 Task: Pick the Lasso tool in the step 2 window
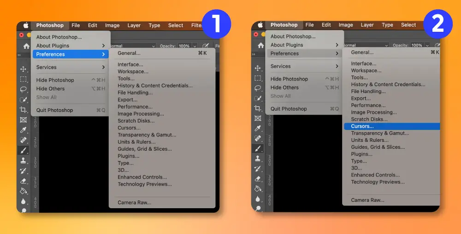258,88
